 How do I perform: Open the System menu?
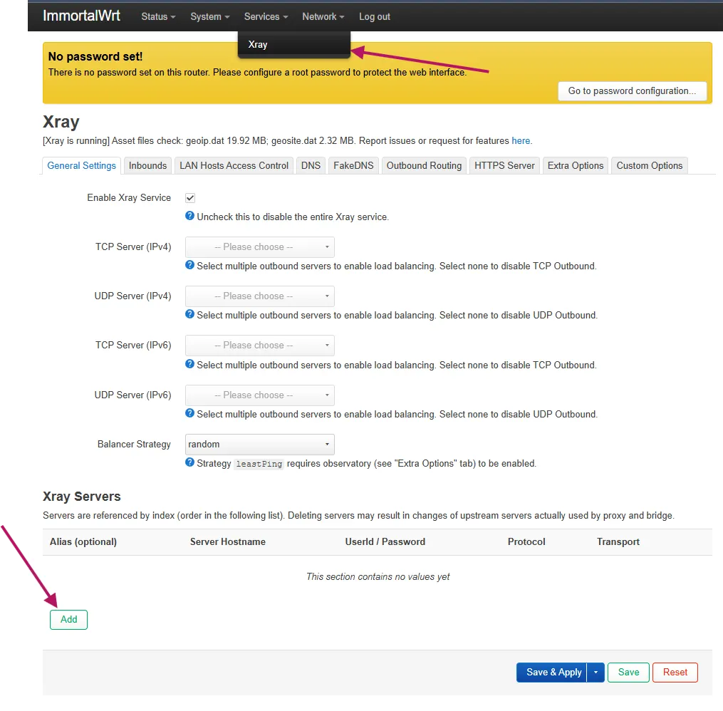tap(210, 16)
